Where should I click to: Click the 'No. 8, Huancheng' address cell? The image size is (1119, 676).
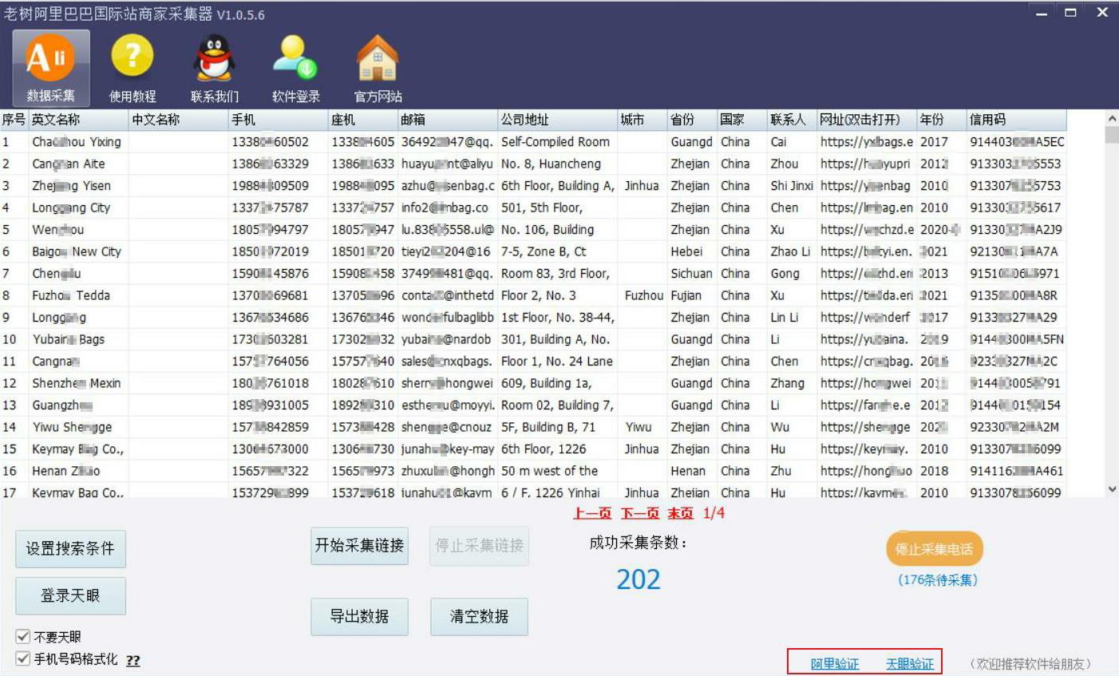tap(558, 164)
